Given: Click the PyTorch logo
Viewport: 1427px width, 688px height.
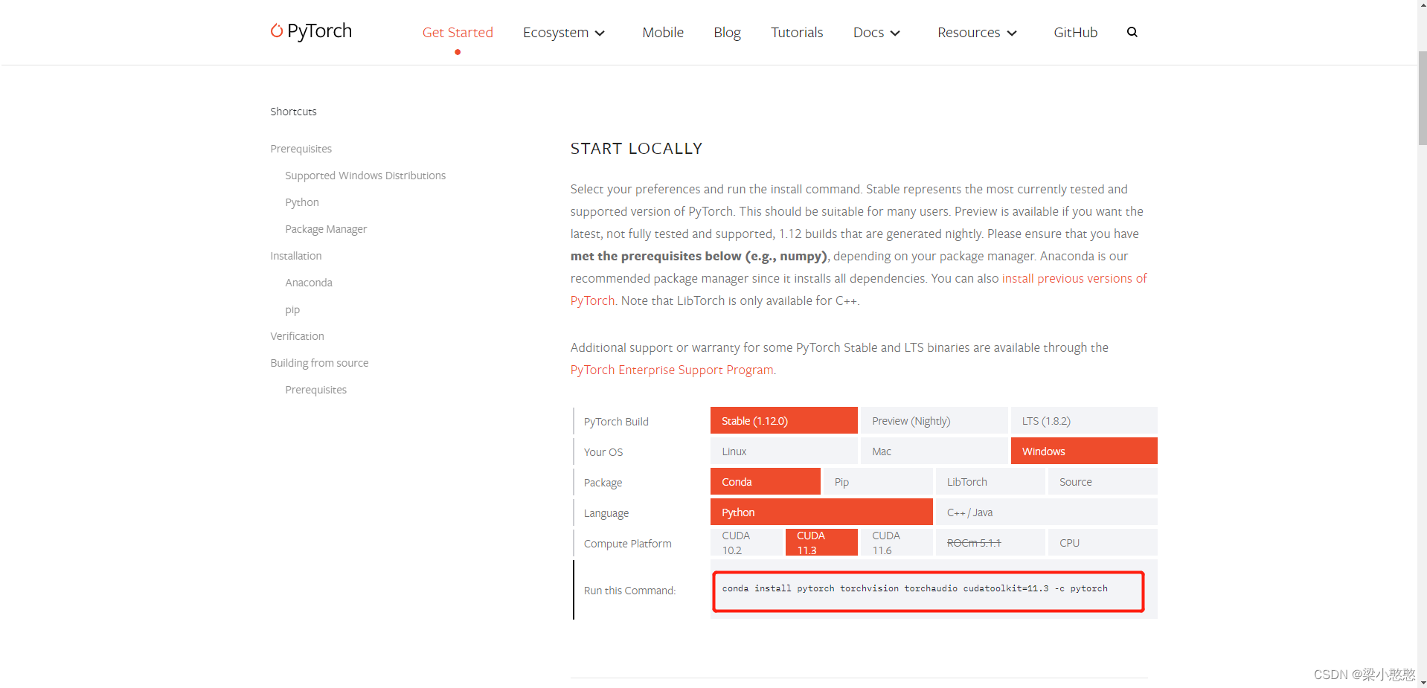Looking at the screenshot, I should pos(311,31).
